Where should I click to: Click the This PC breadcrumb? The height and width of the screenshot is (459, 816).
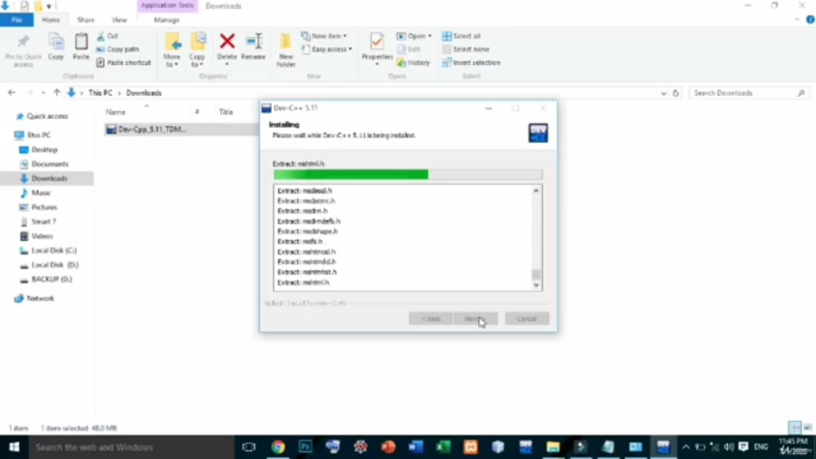(x=100, y=93)
